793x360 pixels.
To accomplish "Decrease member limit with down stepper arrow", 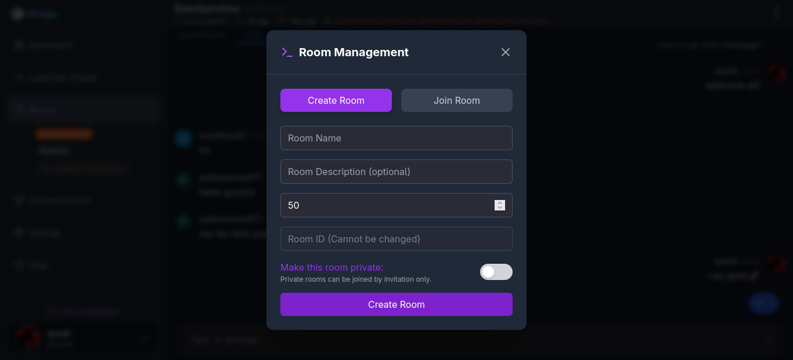I will tap(499, 208).
